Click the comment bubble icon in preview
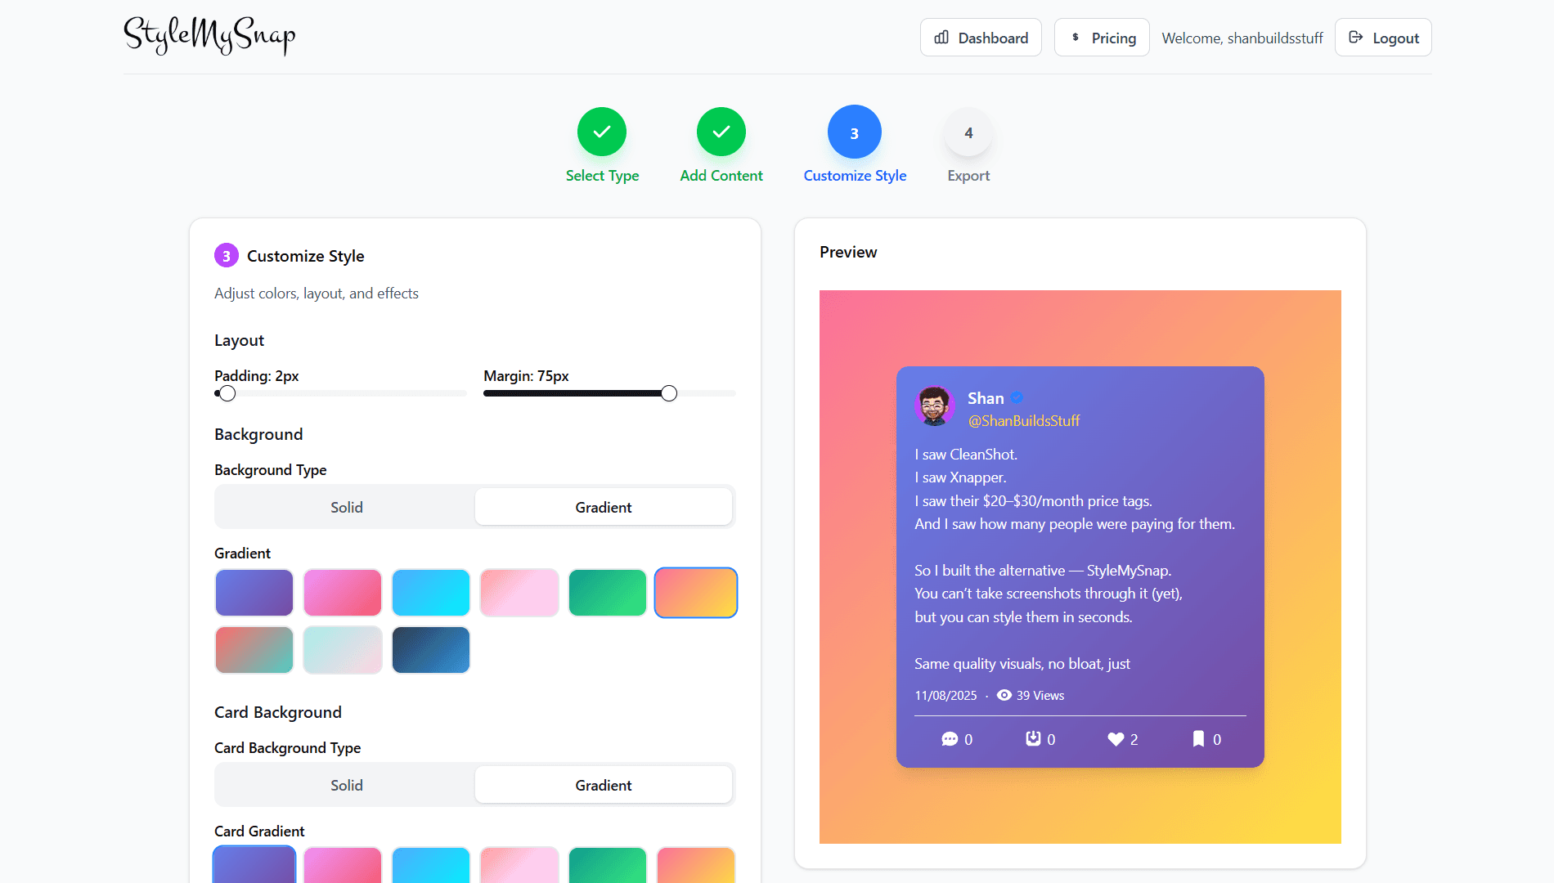This screenshot has height=883, width=1554. click(x=950, y=739)
